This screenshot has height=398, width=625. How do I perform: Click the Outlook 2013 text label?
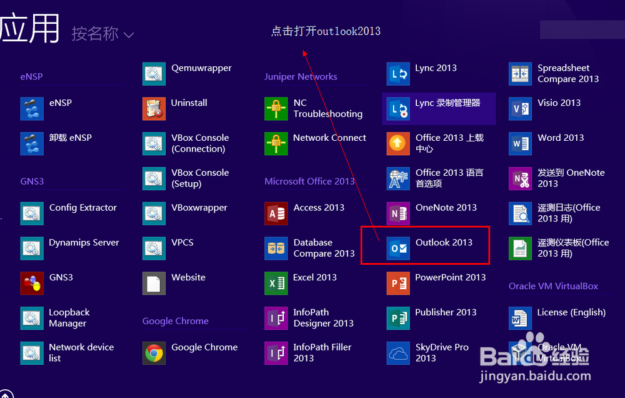444,242
